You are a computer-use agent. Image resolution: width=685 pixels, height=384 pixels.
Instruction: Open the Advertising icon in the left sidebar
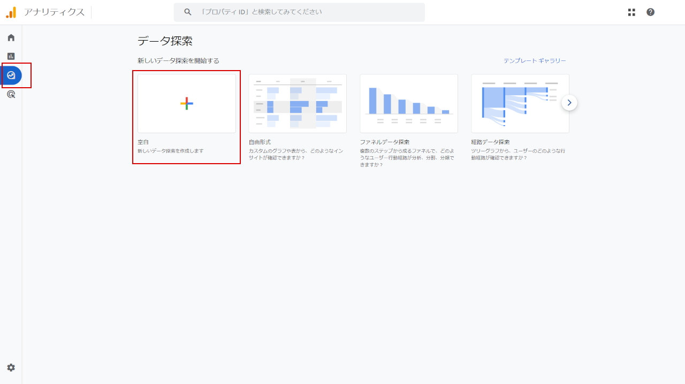[x=11, y=95]
